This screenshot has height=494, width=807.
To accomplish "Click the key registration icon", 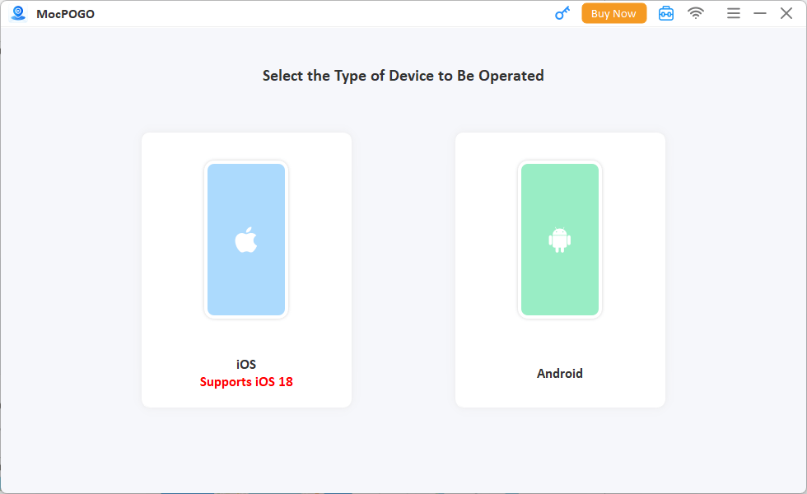I will (x=562, y=13).
